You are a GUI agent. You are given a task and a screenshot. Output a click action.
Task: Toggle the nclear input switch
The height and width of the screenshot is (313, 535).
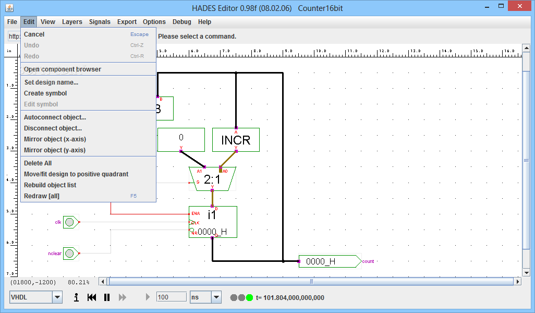pos(70,254)
